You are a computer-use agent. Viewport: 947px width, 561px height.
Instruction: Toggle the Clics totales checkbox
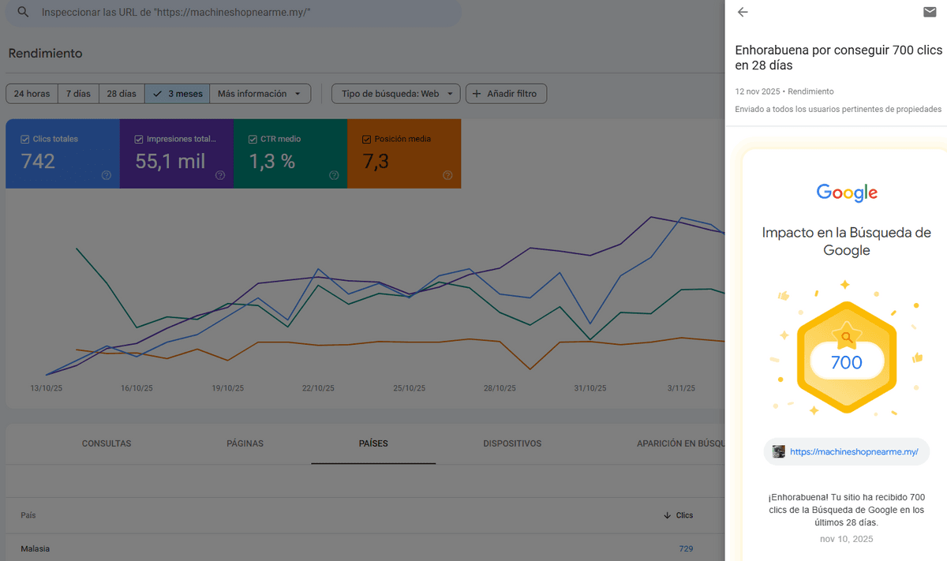tap(25, 140)
